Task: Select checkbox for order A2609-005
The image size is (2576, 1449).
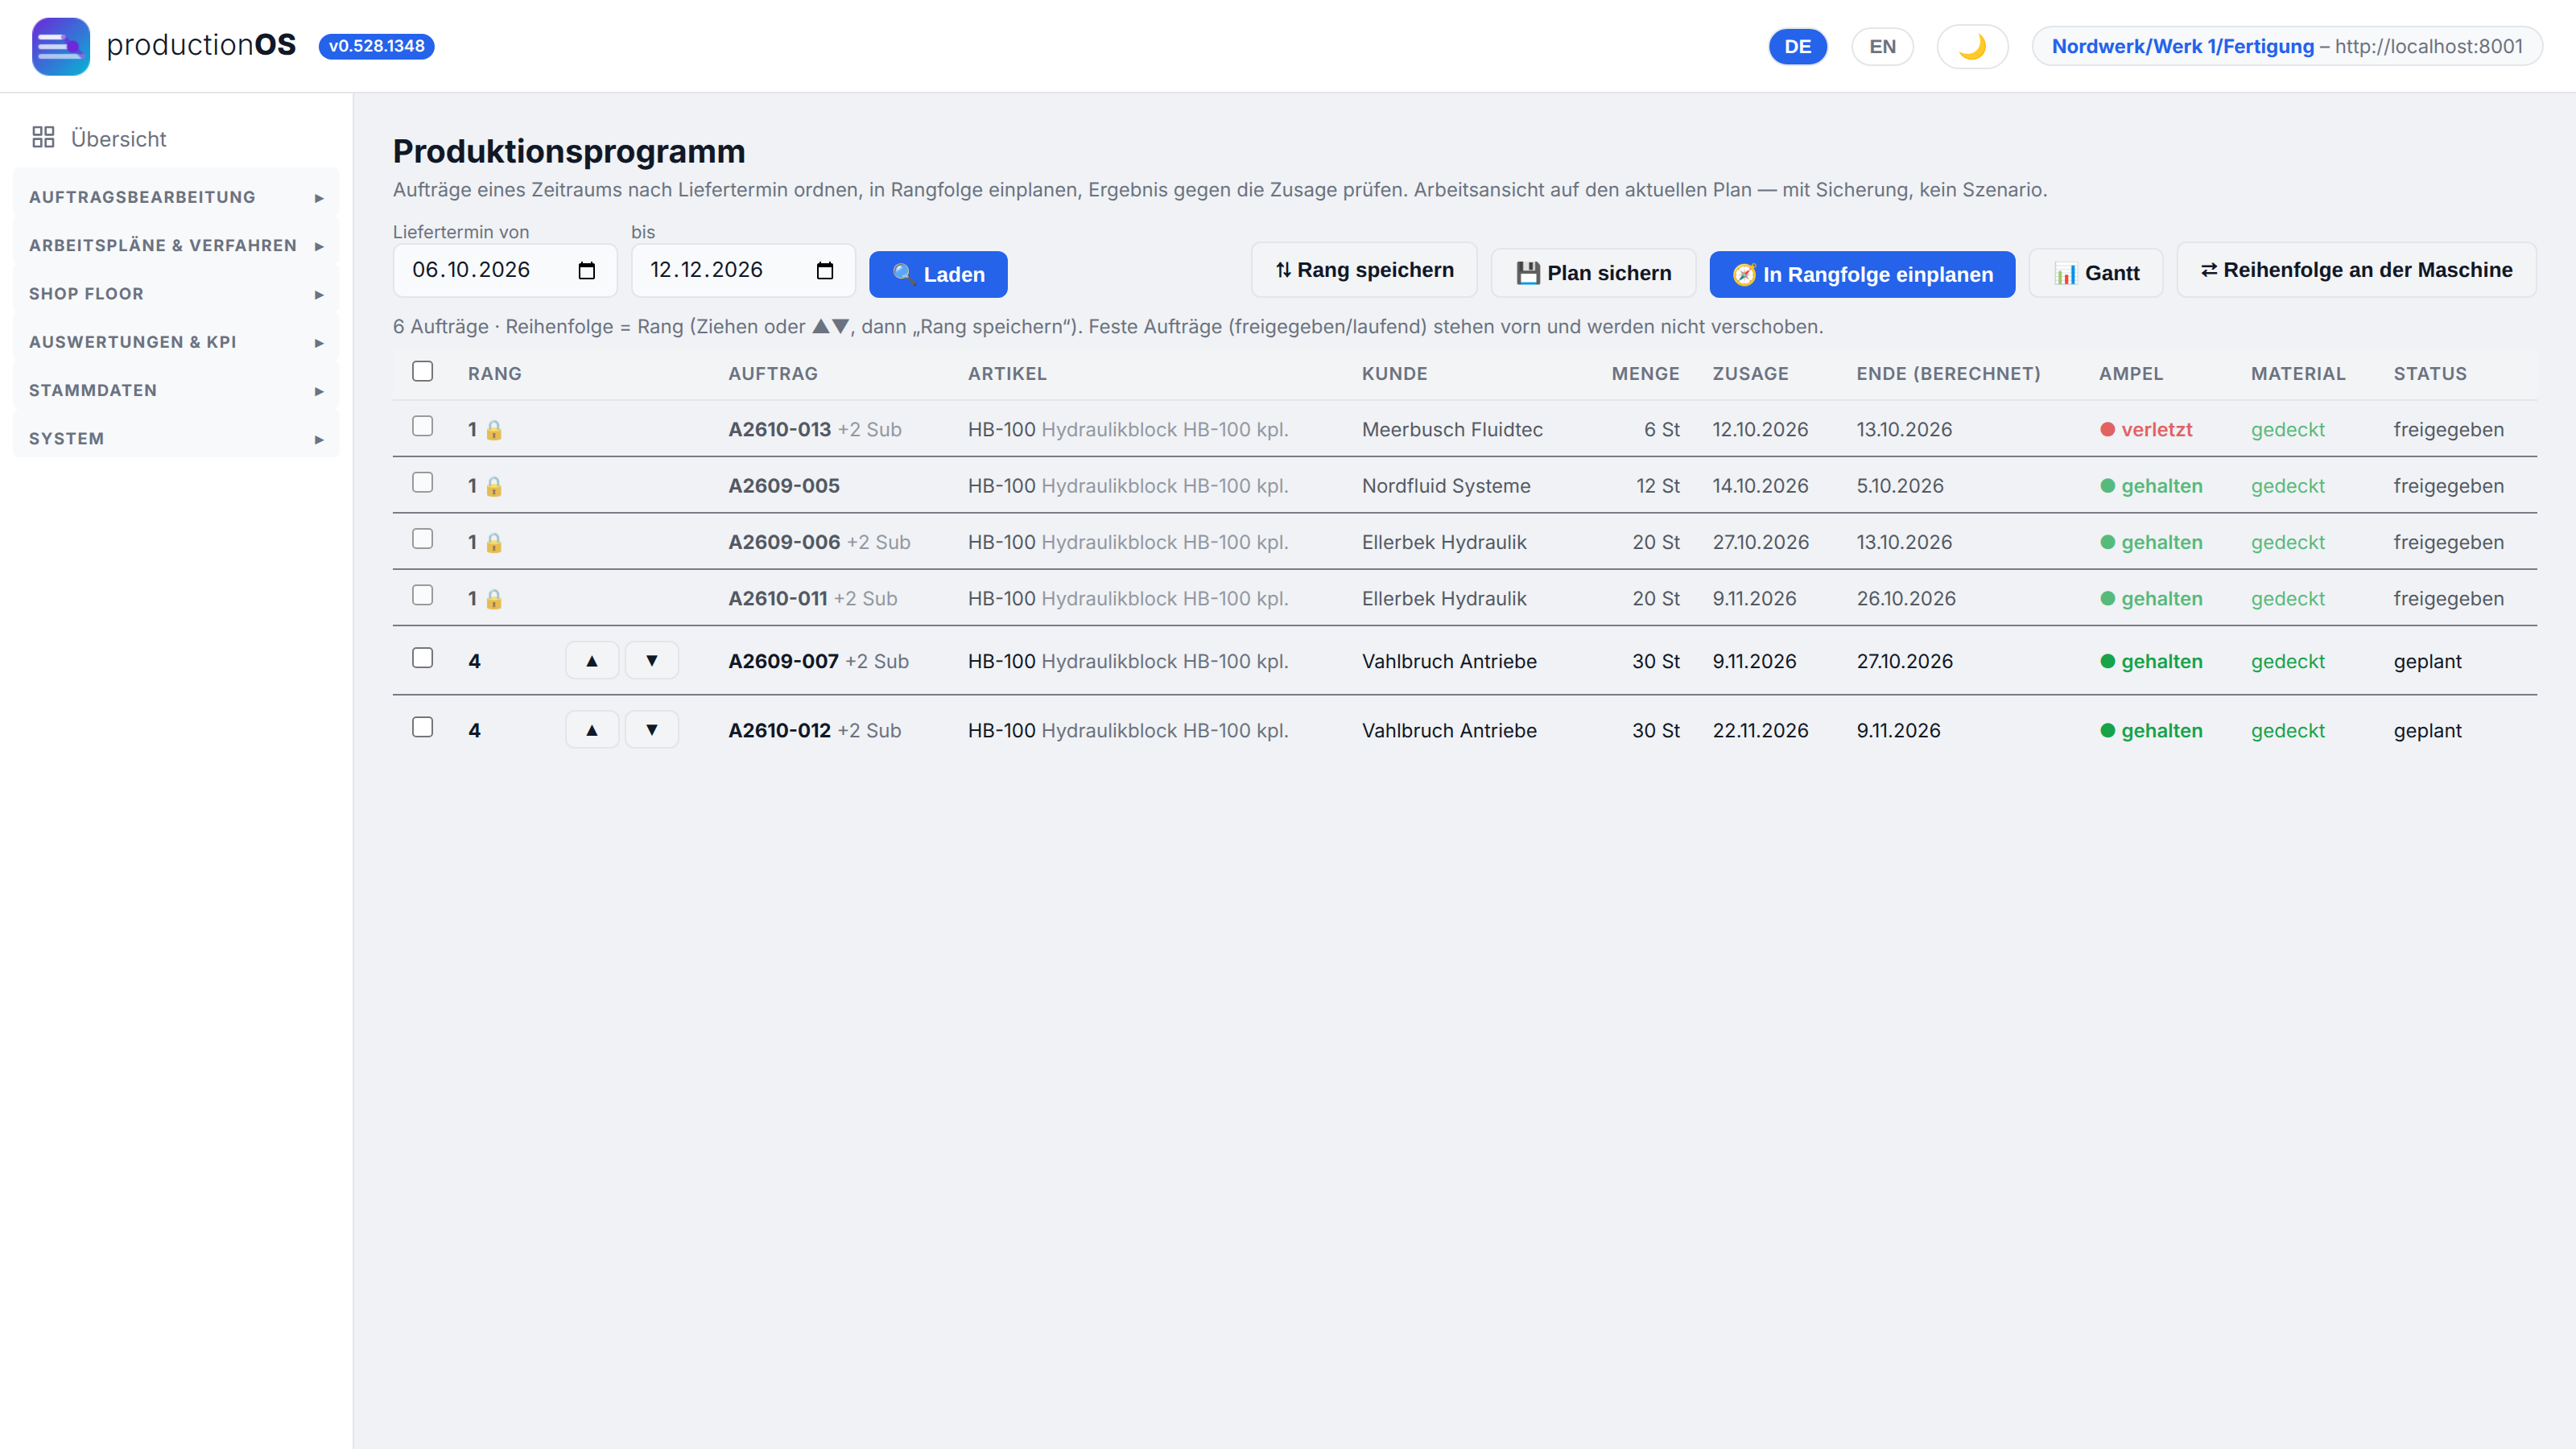Action: [x=423, y=482]
